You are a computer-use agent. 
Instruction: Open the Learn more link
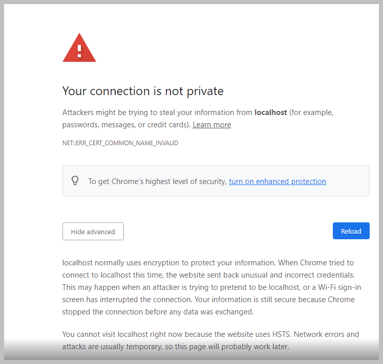[x=212, y=125]
